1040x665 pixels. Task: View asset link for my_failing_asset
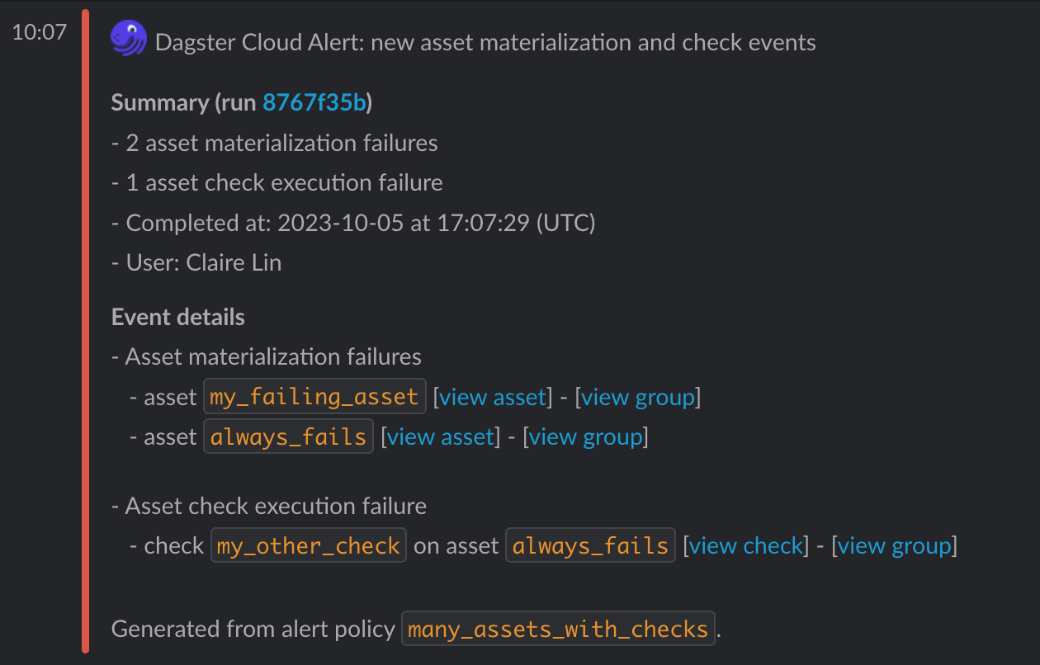point(493,397)
